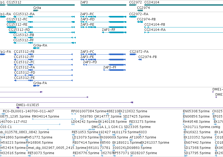223x157 pixels.
Task: Click EST RE36776.5prime
Action: click(x=86, y=153)
